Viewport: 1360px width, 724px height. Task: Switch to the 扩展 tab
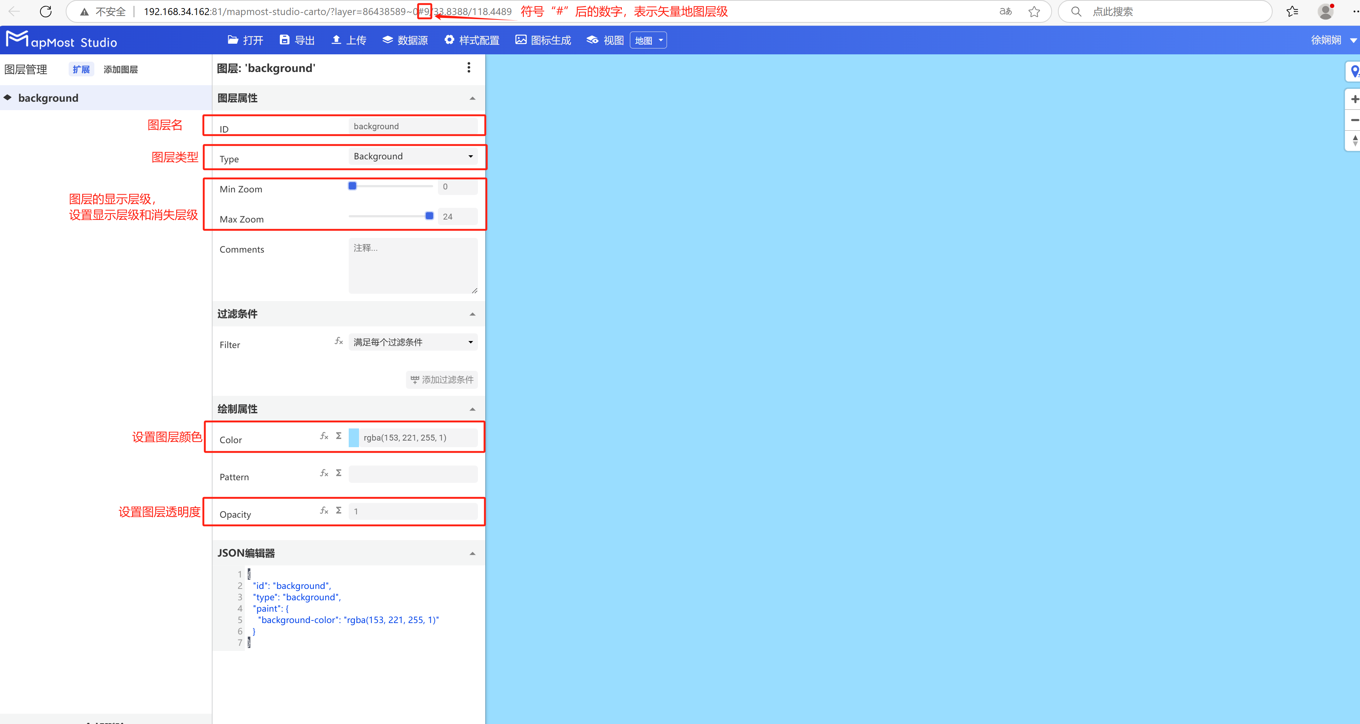click(x=80, y=69)
